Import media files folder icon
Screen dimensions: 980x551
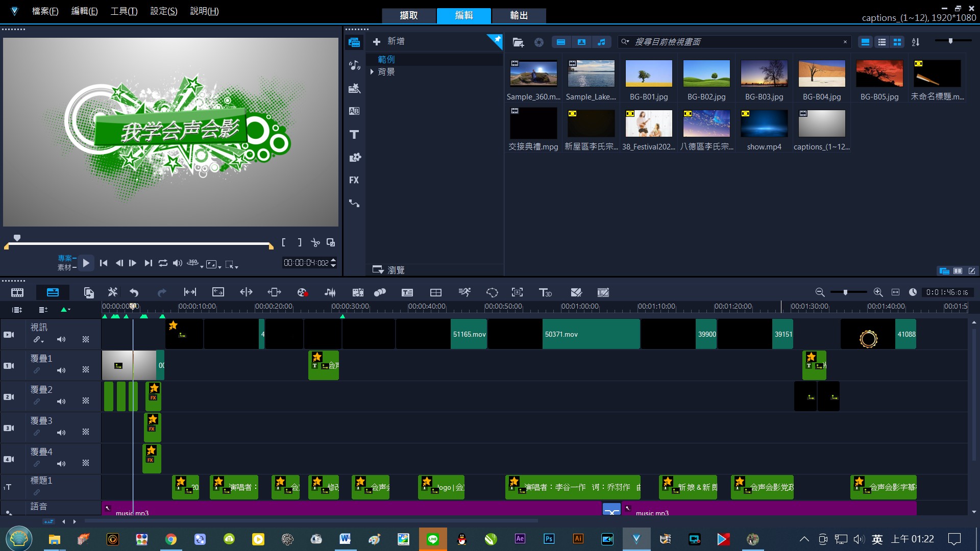pos(518,42)
